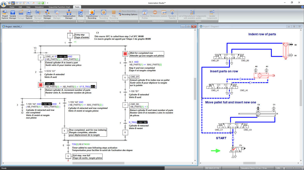Viewport: 304px width, 170px height.
Task: Open the Project Explorer
Action: [5, 14]
